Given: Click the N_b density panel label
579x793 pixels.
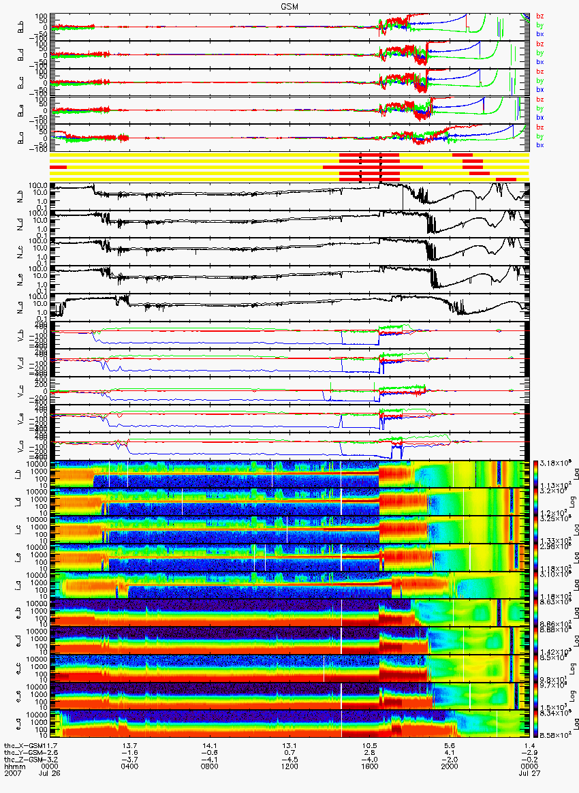Looking at the screenshot, I should (20, 198).
